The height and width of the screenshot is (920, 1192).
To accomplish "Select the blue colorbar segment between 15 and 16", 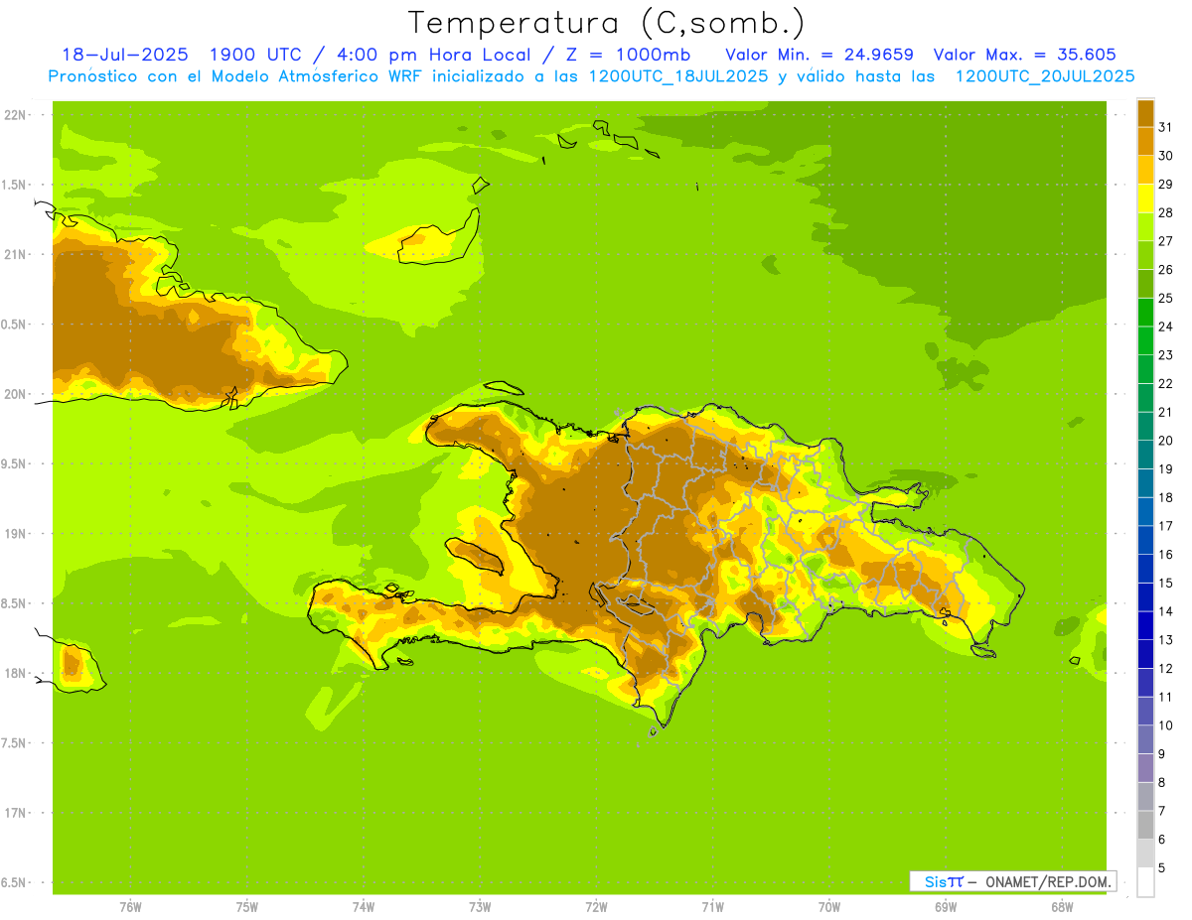I will [1145, 569].
